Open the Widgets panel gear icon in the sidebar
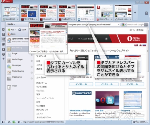150x125 pixels. [x=3, y=34]
